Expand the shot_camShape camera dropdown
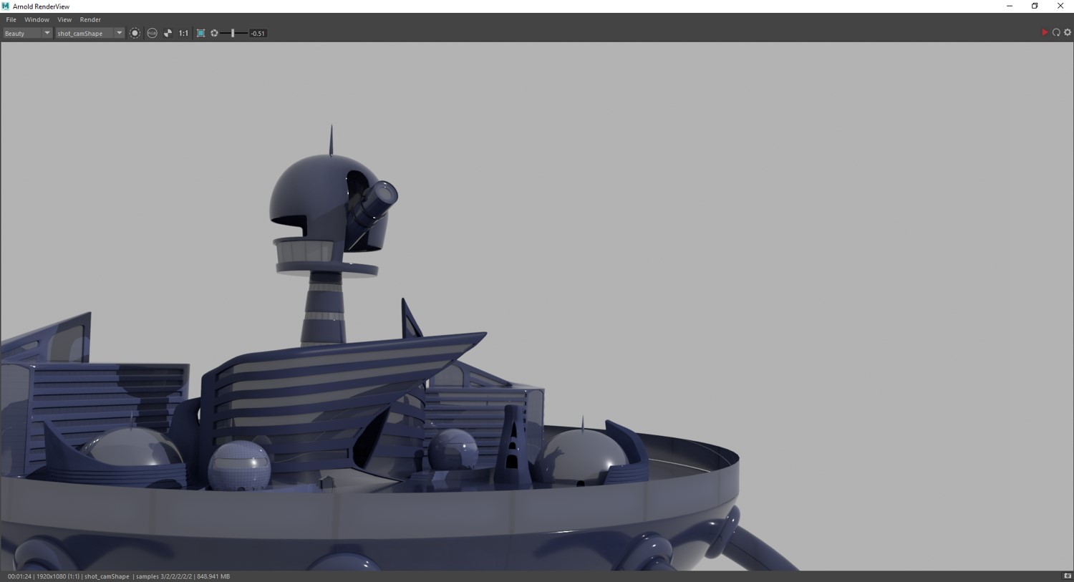1074x582 pixels. [90, 33]
